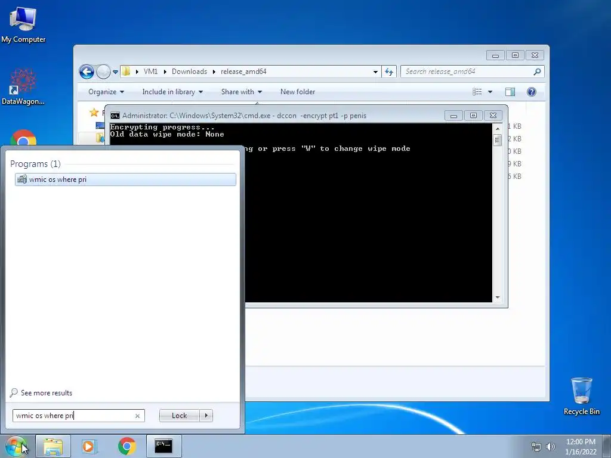Click the cmd scrollbar thumb
The image size is (611, 458).
pyautogui.click(x=497, y=140)
